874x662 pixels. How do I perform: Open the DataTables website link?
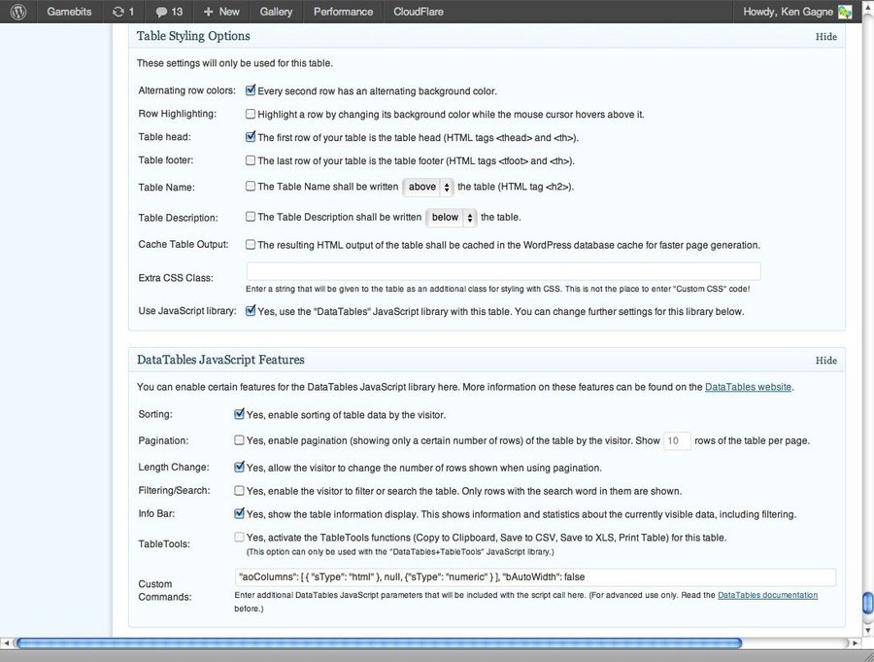click(x=748, y=387)
